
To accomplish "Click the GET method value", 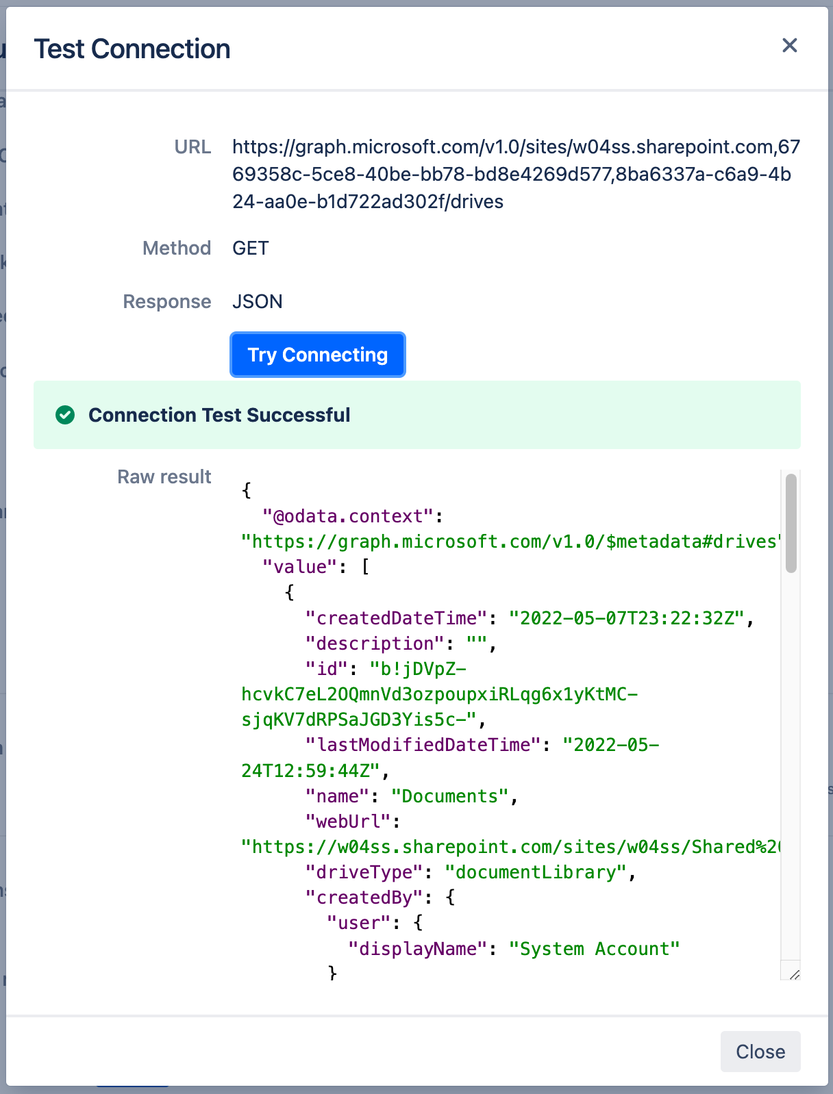I will coord(250,248).
